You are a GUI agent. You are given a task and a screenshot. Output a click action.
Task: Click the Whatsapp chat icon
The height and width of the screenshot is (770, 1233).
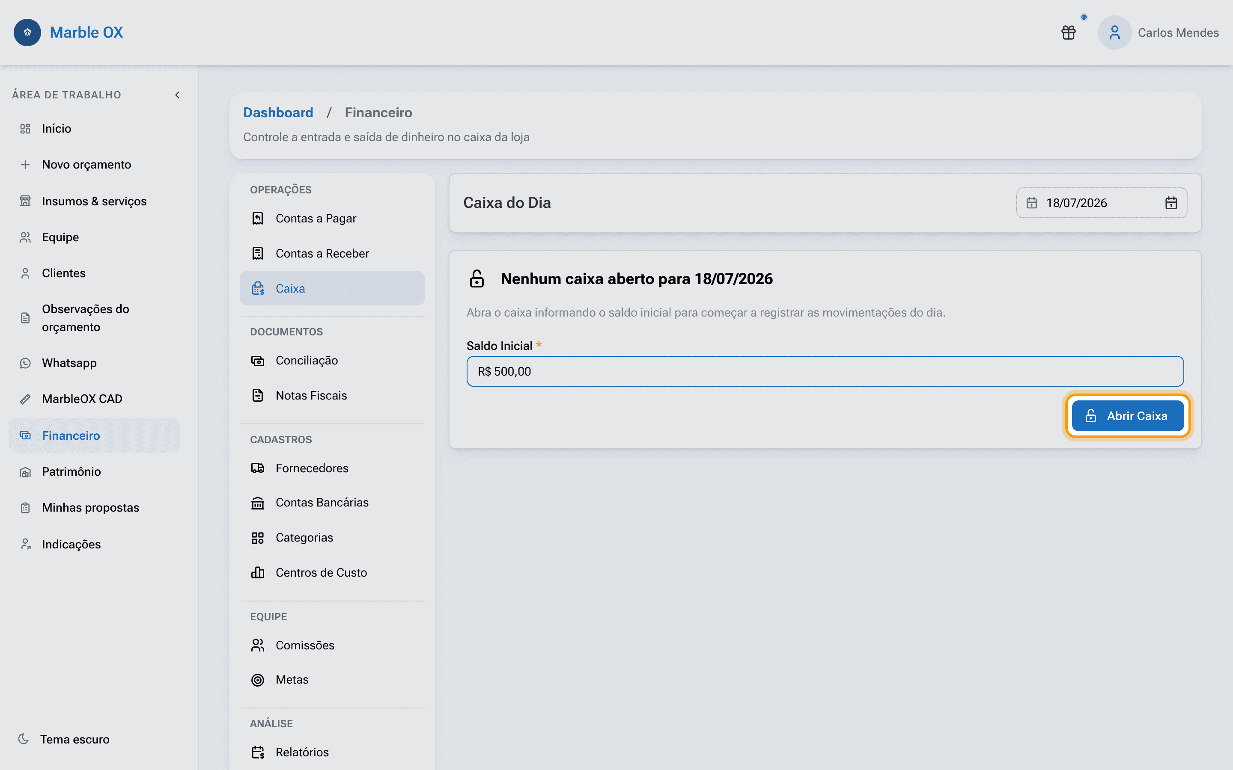[x=26, y=363]
